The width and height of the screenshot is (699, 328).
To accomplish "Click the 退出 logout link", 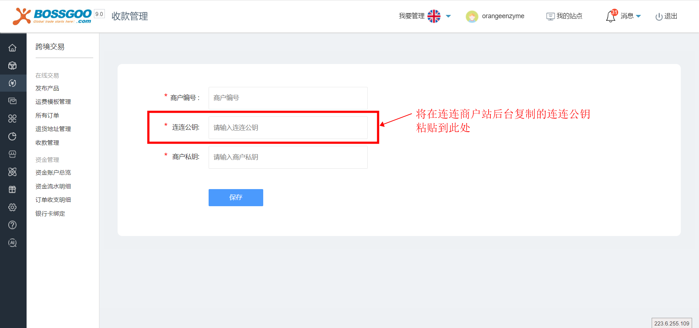I will (x=671, y=16).
